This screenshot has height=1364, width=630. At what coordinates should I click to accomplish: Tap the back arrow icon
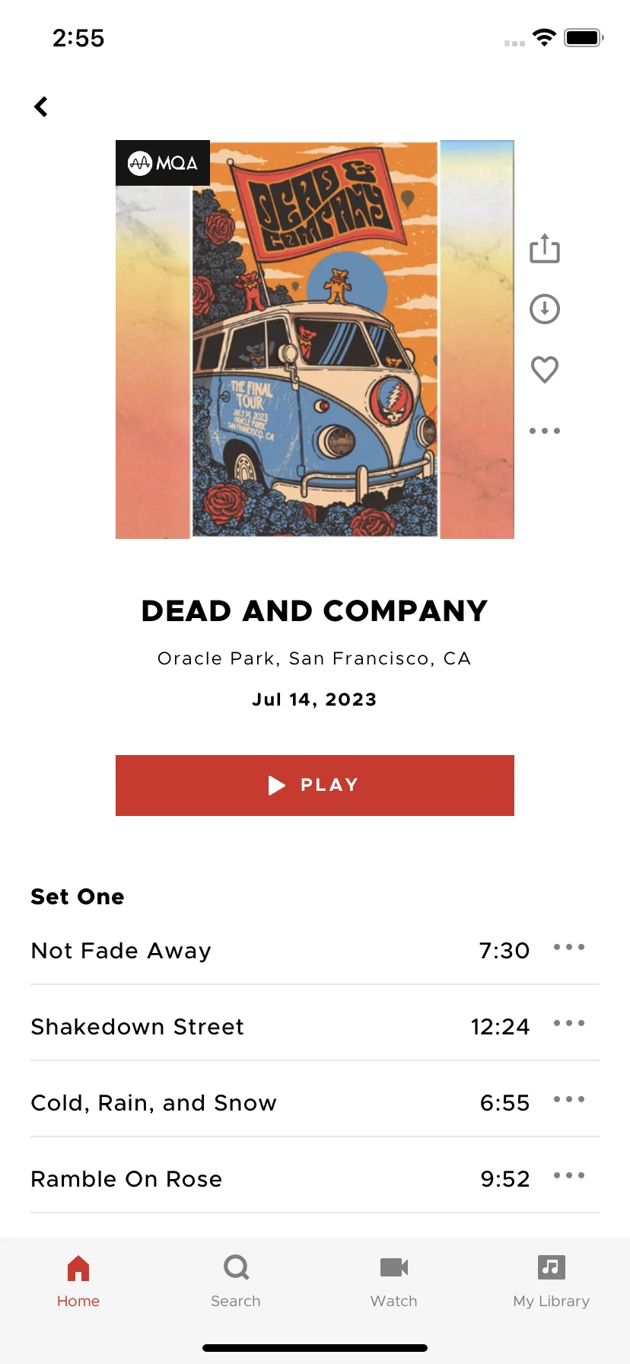click(x=41, y=107)
